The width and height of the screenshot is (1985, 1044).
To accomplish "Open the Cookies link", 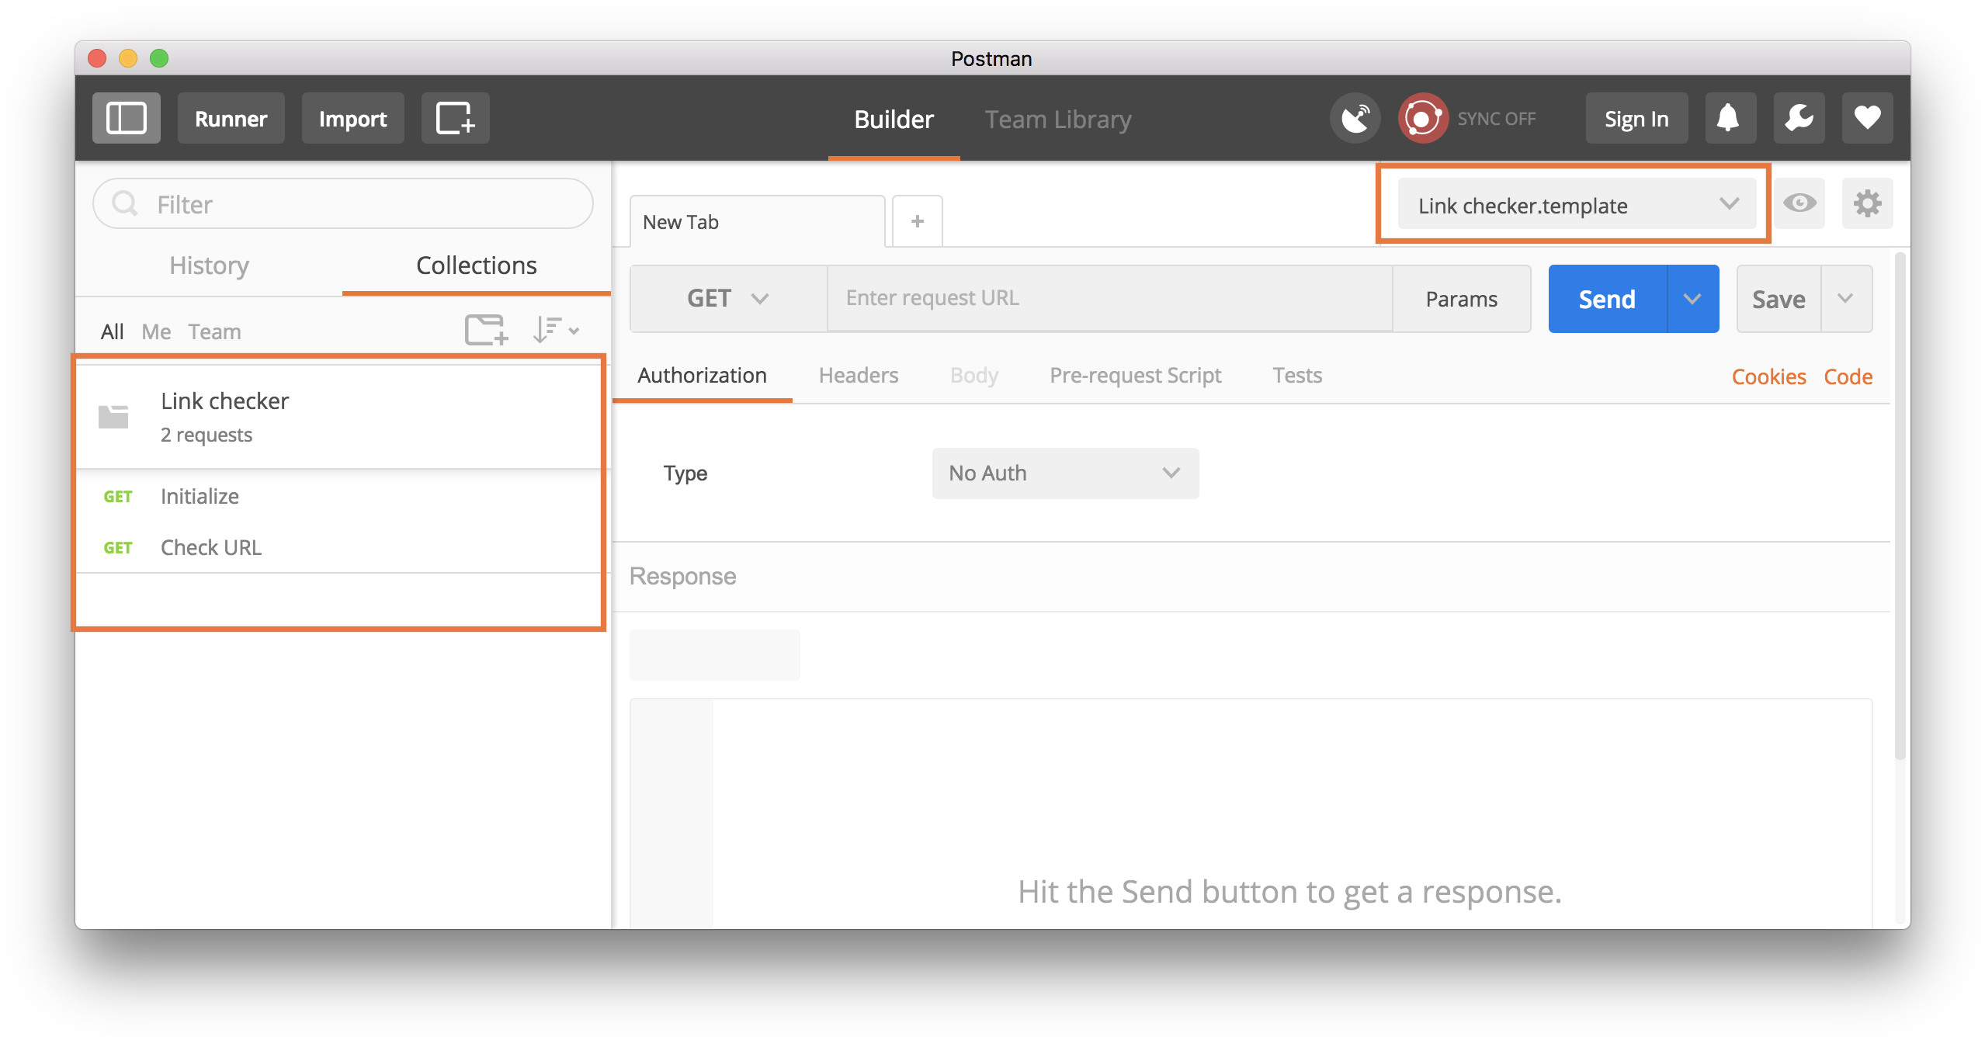I will [1768, 376].
